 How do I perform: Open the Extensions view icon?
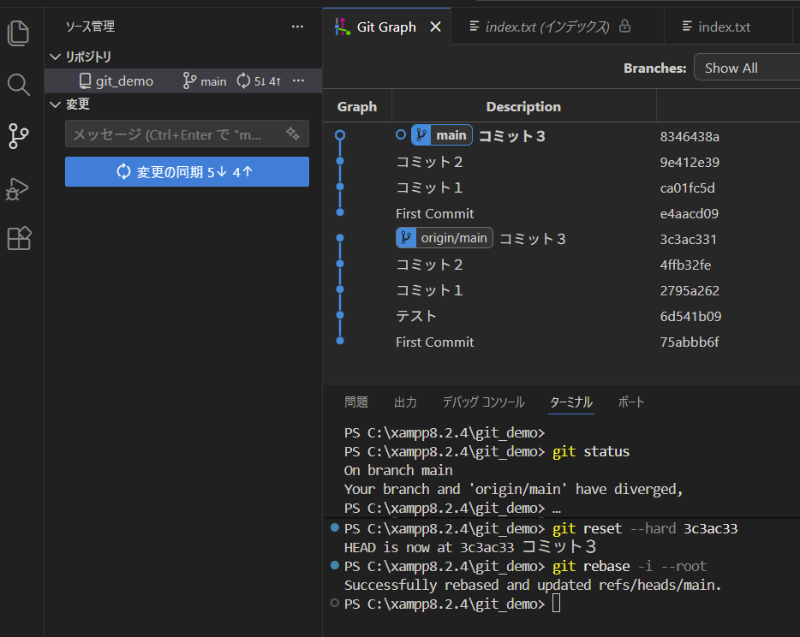pyautogui.click(x=19, y=238)
